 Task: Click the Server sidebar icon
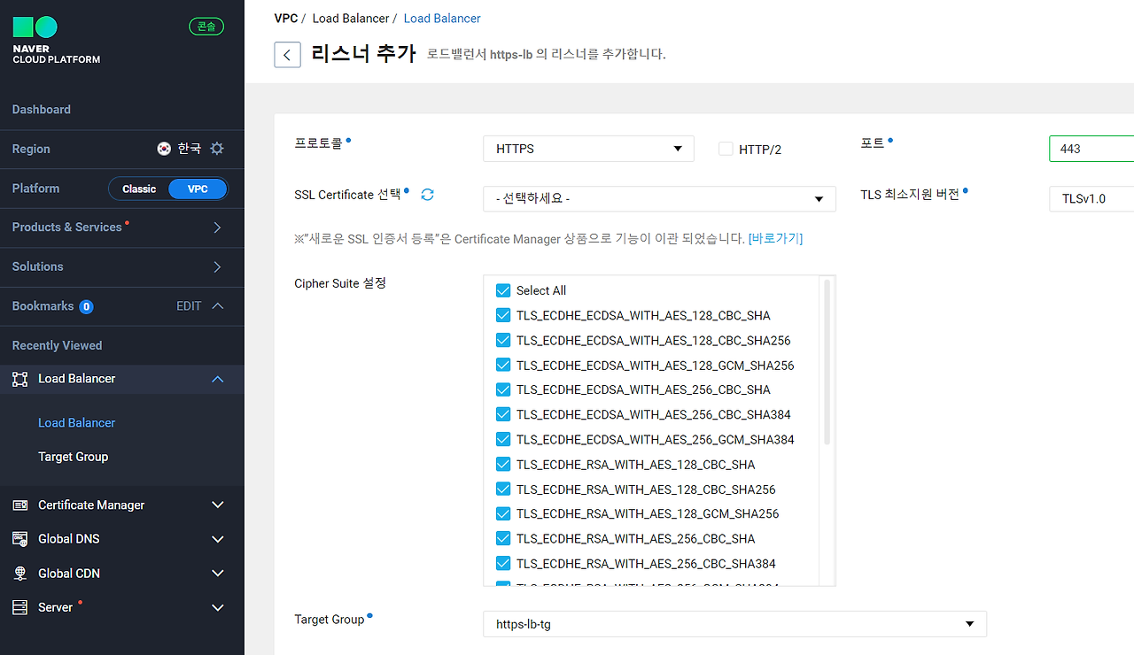click(x=19, y=607)
